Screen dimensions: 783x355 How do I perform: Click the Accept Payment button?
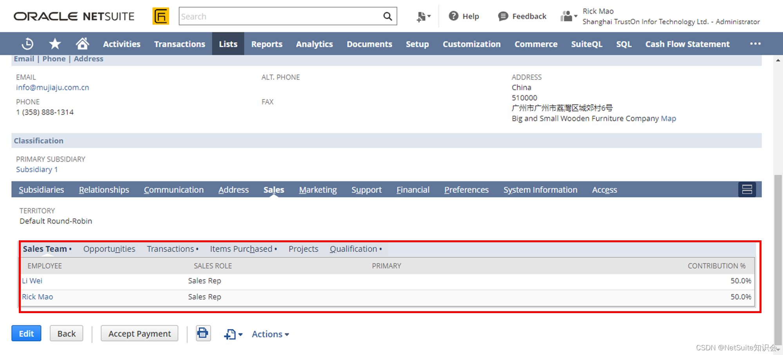tap(139, 333)
